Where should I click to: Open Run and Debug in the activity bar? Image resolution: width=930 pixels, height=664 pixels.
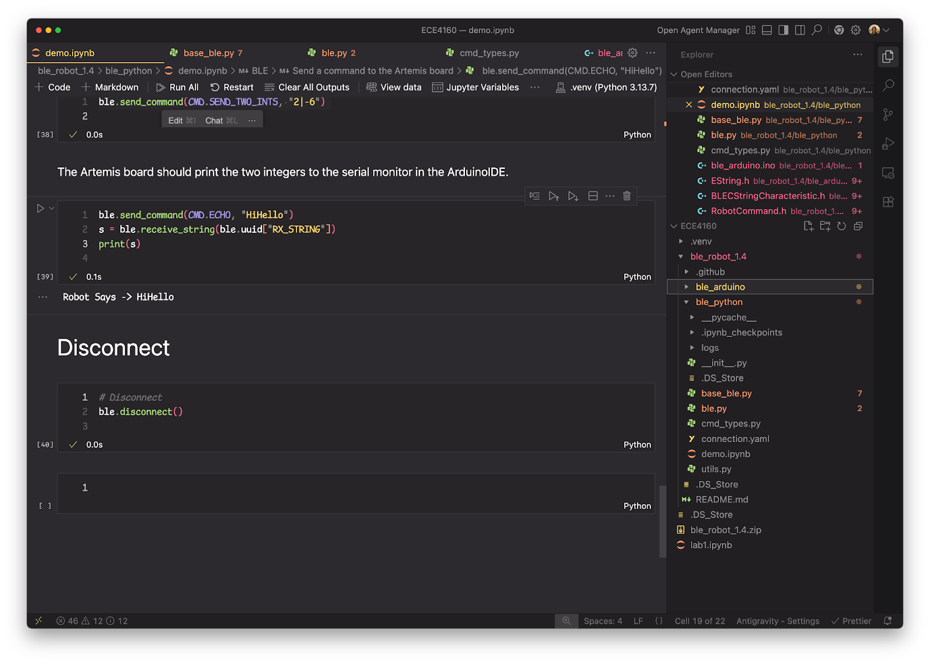click(x=888, y=143)
